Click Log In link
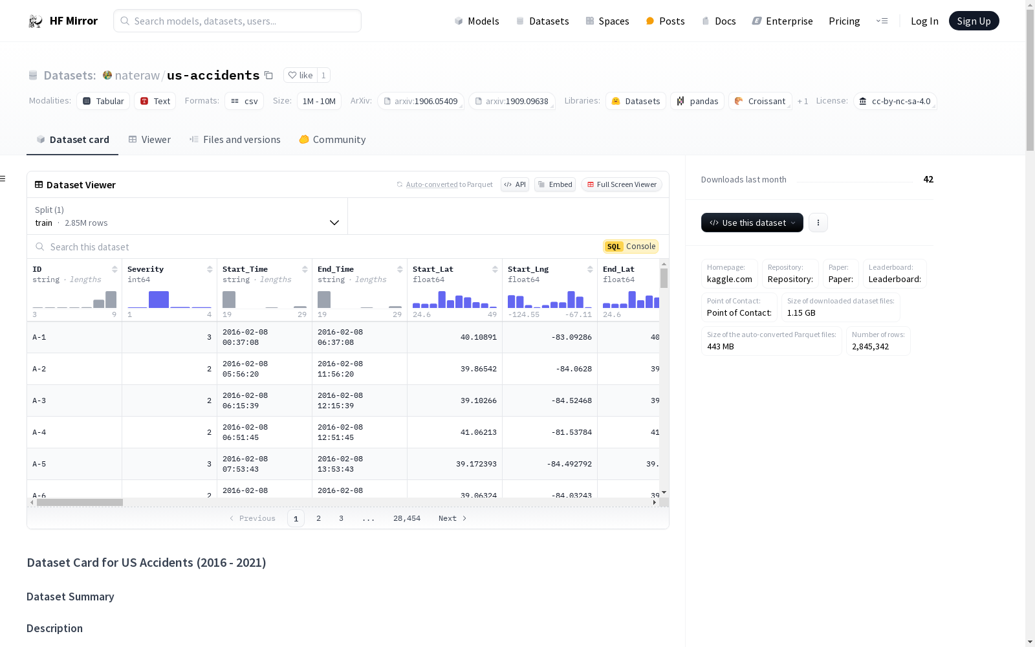The image size is (1035, 647). [924, 21]
